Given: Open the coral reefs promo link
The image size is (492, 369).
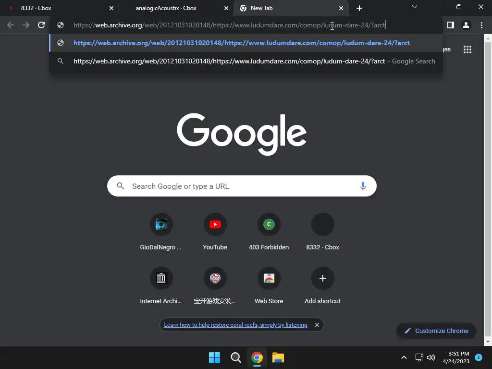Looking at the screenshot, I should pyautogui.click(x=235, y=325).
